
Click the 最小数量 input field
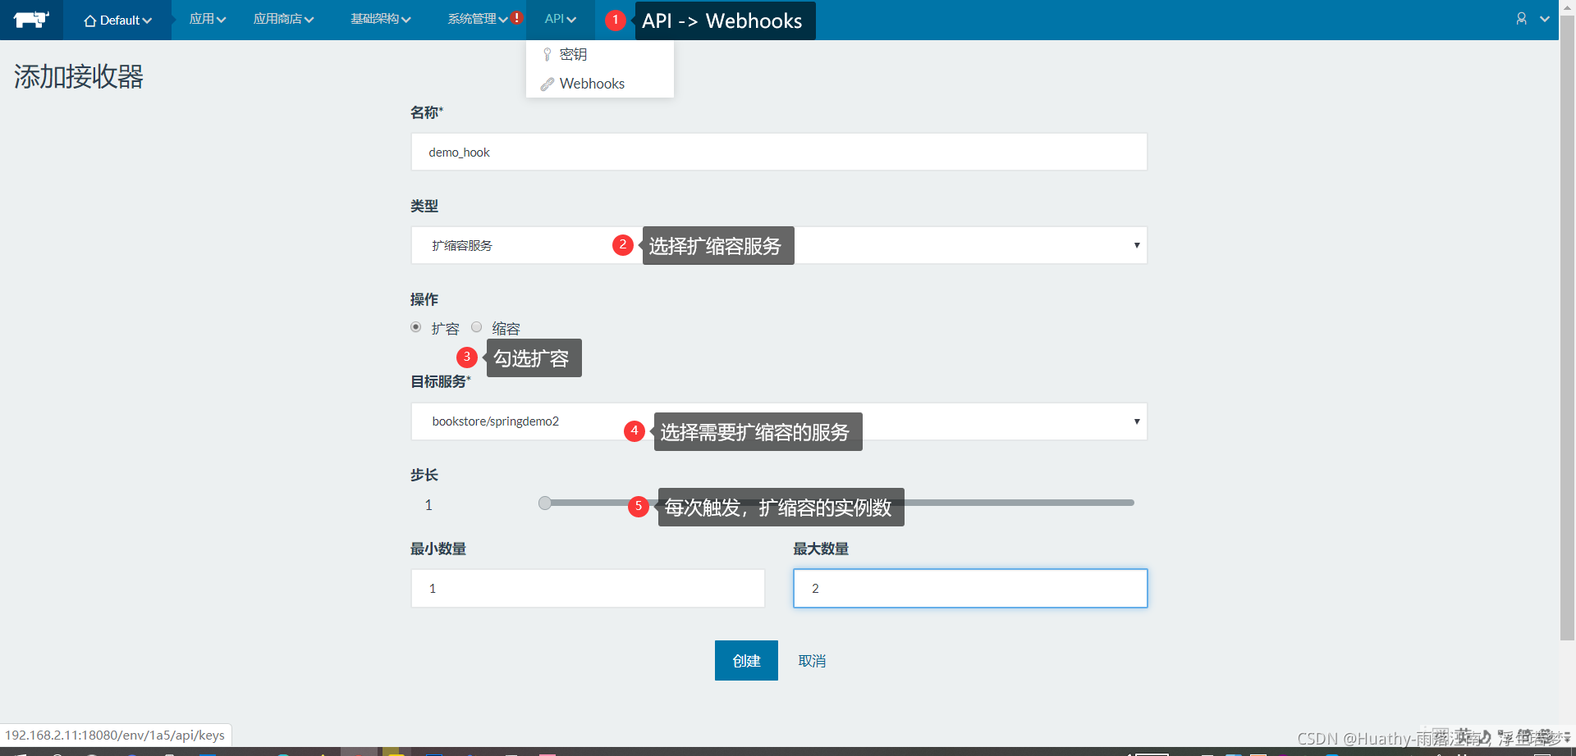[588, 588]
